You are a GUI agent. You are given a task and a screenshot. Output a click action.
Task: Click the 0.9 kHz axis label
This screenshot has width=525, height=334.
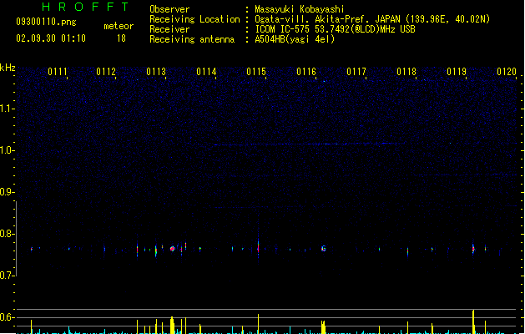7,192
